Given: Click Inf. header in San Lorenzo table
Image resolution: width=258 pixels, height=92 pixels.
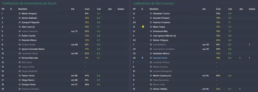Looking at the screenshot, I should [x=204, y=9].
